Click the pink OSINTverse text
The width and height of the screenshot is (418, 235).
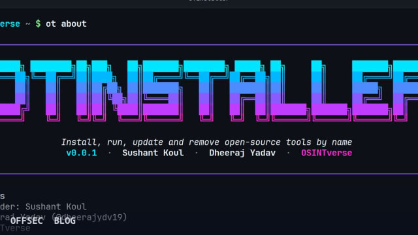pyautogui.click(x=327, y=153)
